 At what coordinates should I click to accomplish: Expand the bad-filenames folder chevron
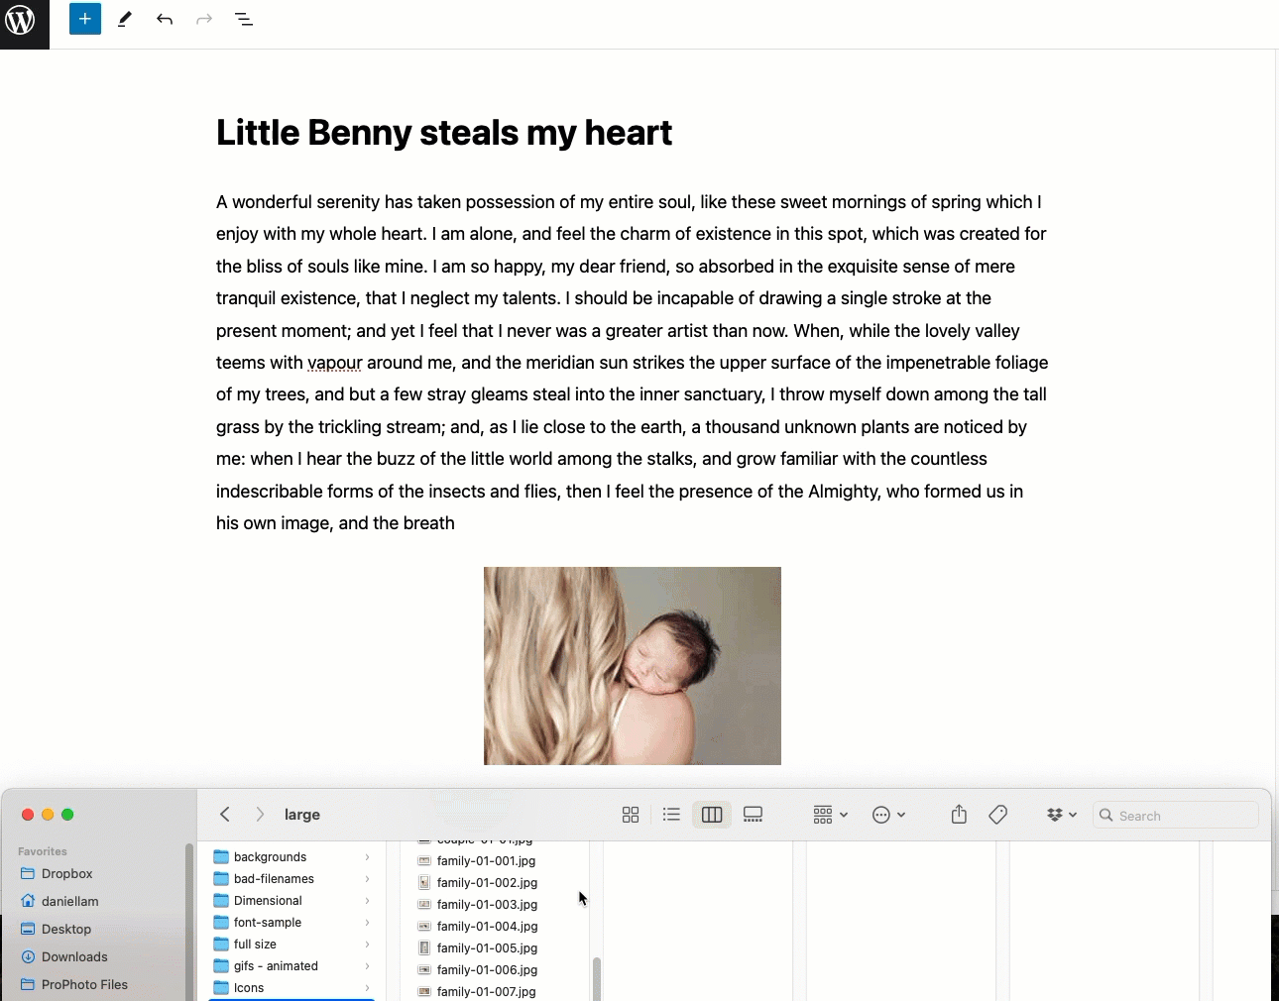click(367, 879)
